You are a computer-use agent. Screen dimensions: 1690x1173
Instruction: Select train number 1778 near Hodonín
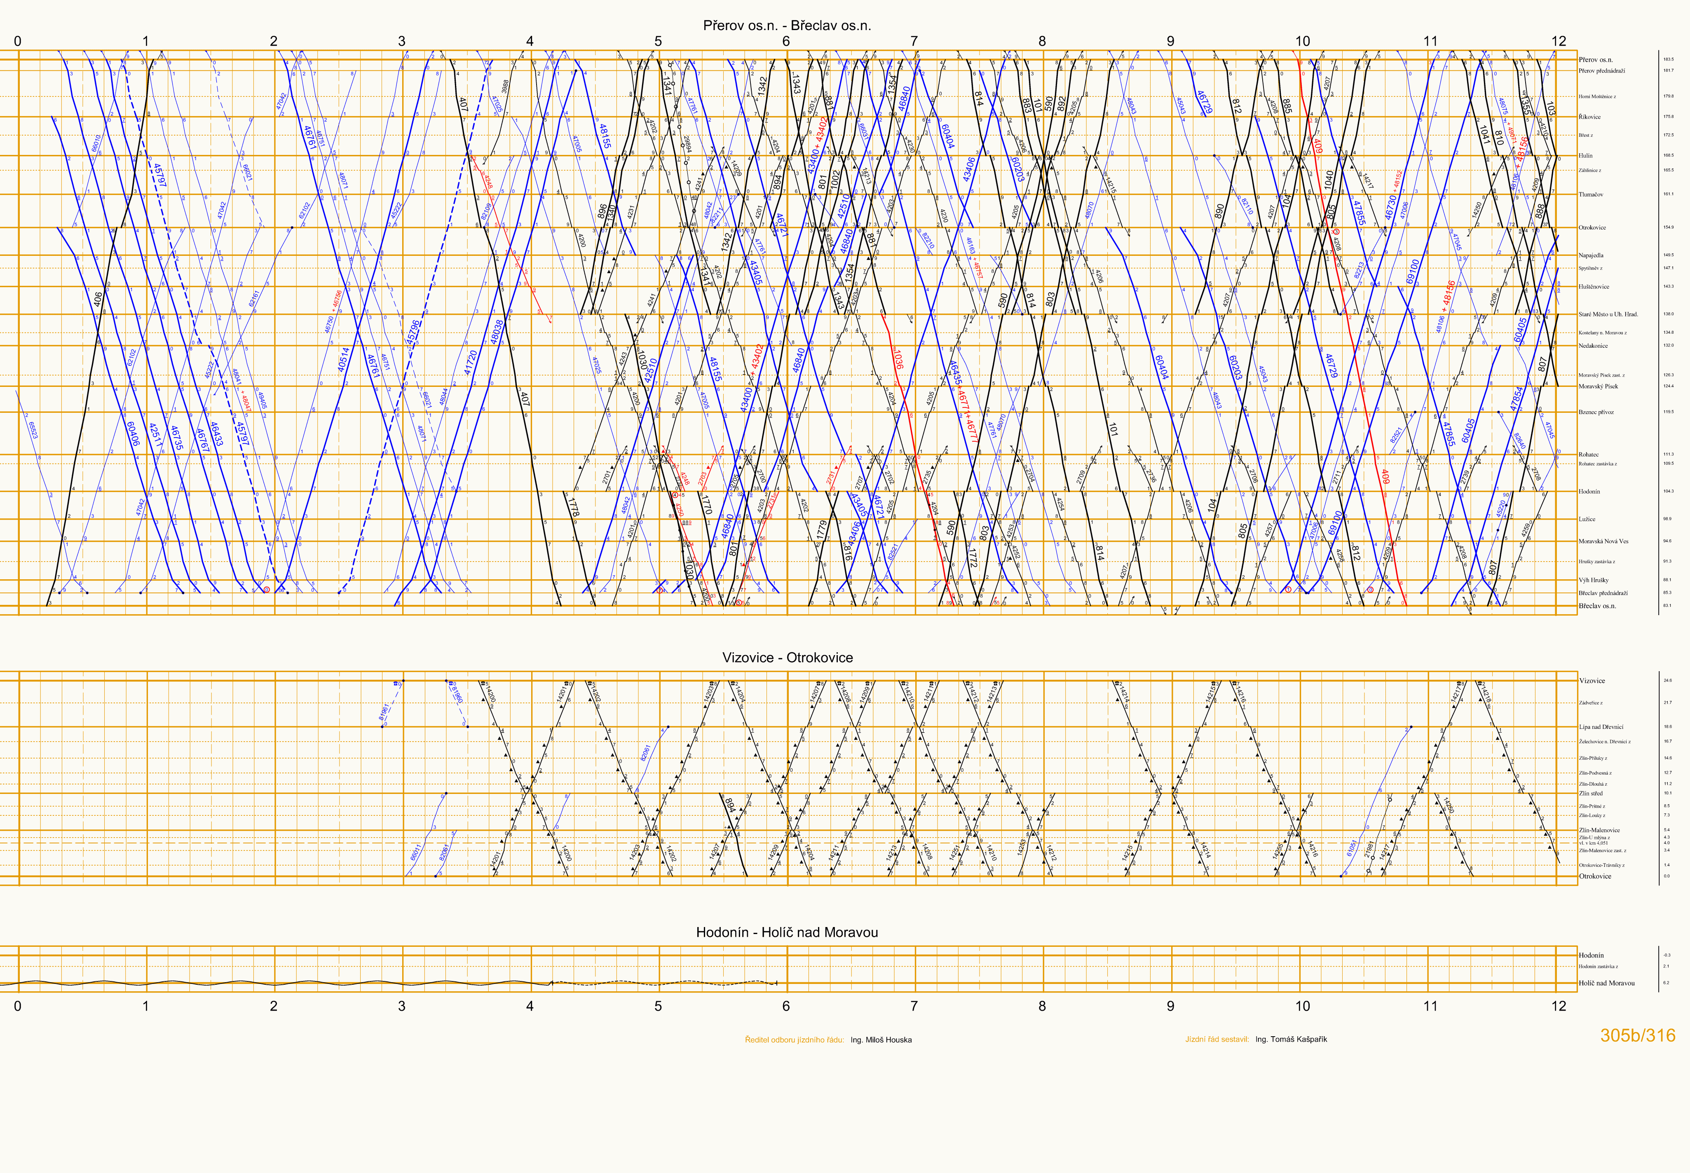coord(574,507)
